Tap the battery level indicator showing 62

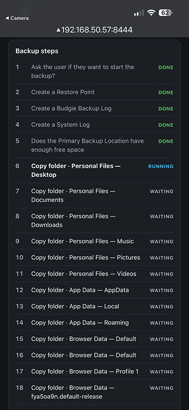165,12
